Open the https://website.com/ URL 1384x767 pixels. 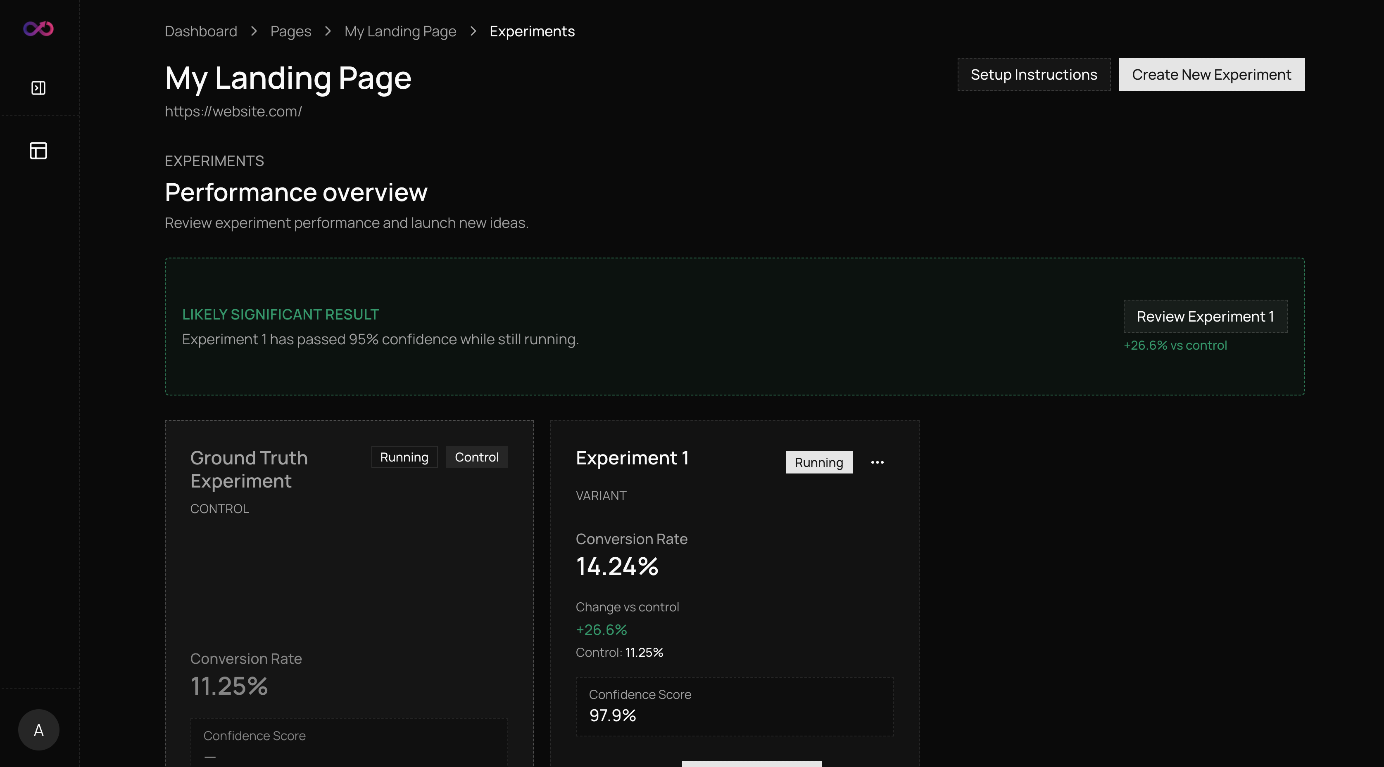click(233, 111)
